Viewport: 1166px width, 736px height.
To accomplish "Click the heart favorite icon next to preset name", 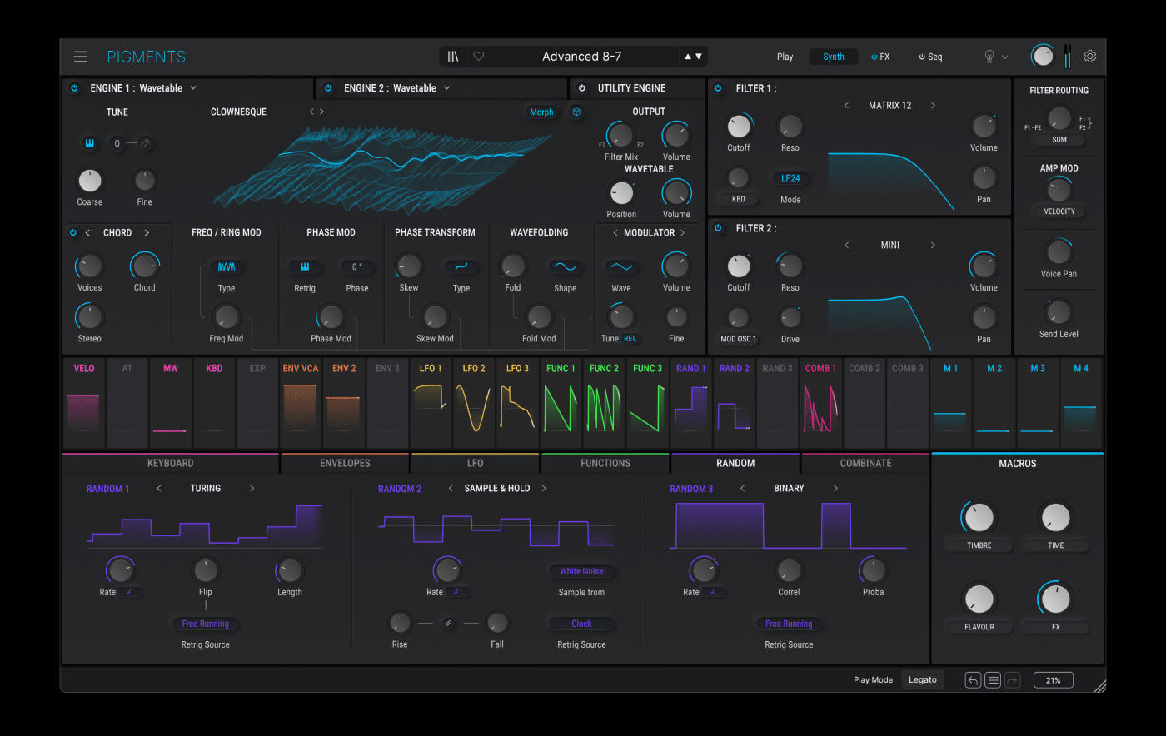I will pyautogui.click(x=478, y=56).
